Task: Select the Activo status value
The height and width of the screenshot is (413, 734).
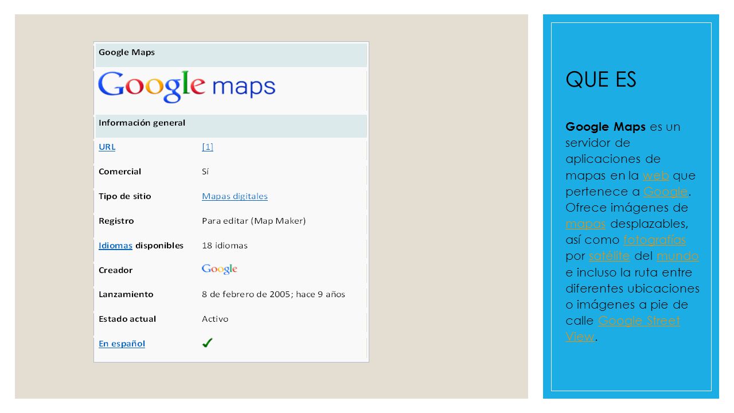Action: tap(215, 319)
